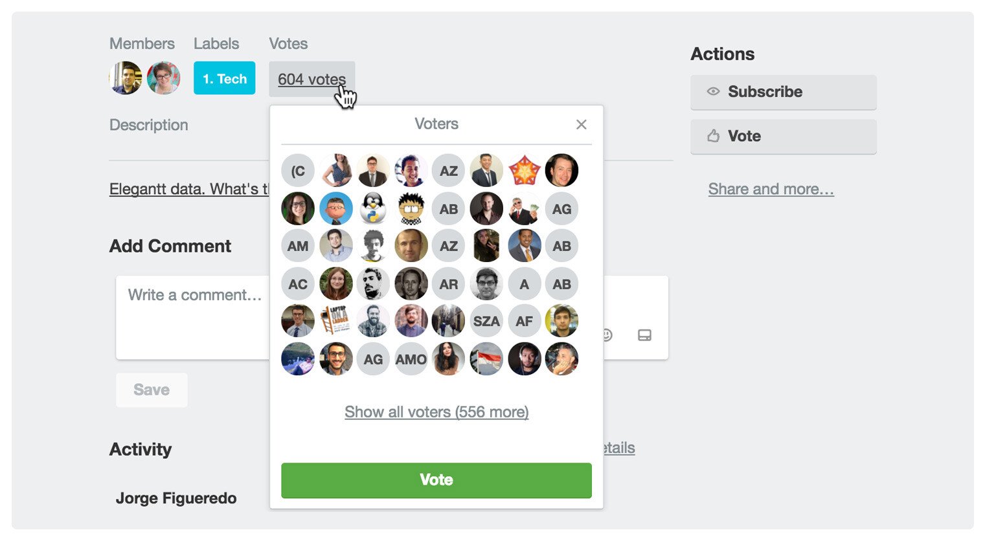Click the red star voter avatar
Image resolution: width=985 pixels, height=541 pixels.
pyautogui.click(x=524, y=171)
